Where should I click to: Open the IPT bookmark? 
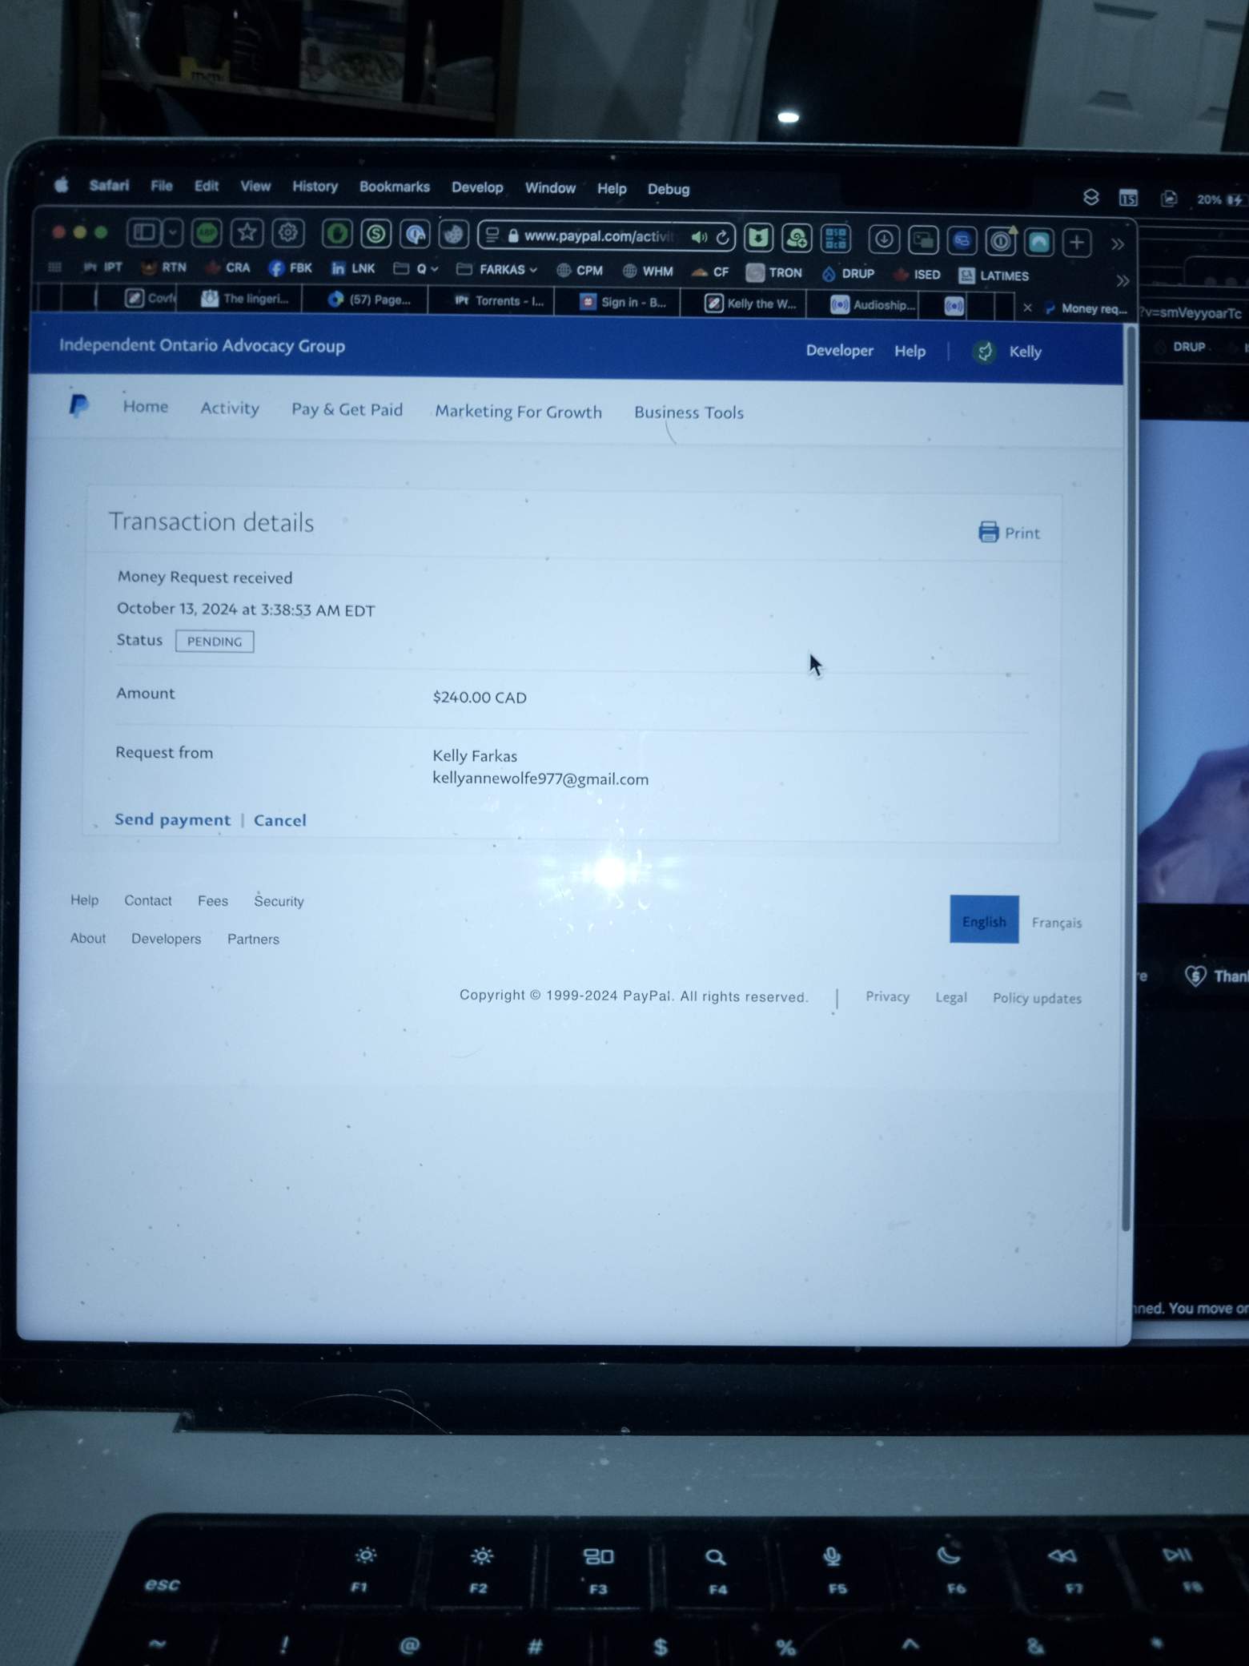coord(103,267)
